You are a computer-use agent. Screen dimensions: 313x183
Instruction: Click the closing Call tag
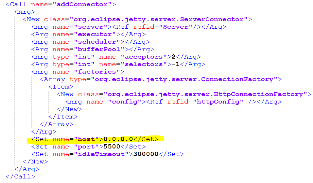click(20, 176)
